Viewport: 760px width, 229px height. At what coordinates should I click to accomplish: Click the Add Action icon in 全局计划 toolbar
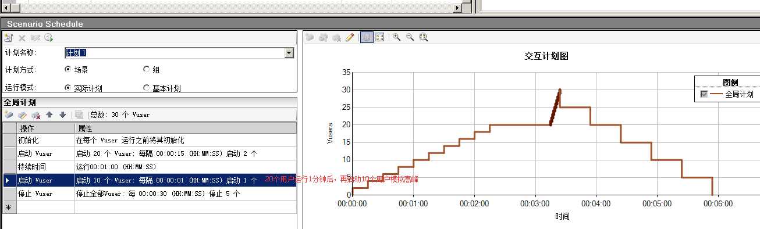(x=8, y=114)
